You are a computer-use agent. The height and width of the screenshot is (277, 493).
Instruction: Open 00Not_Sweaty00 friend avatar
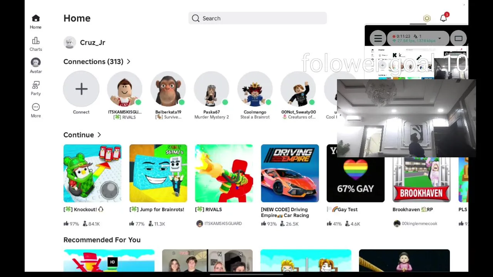click(298, 89)
